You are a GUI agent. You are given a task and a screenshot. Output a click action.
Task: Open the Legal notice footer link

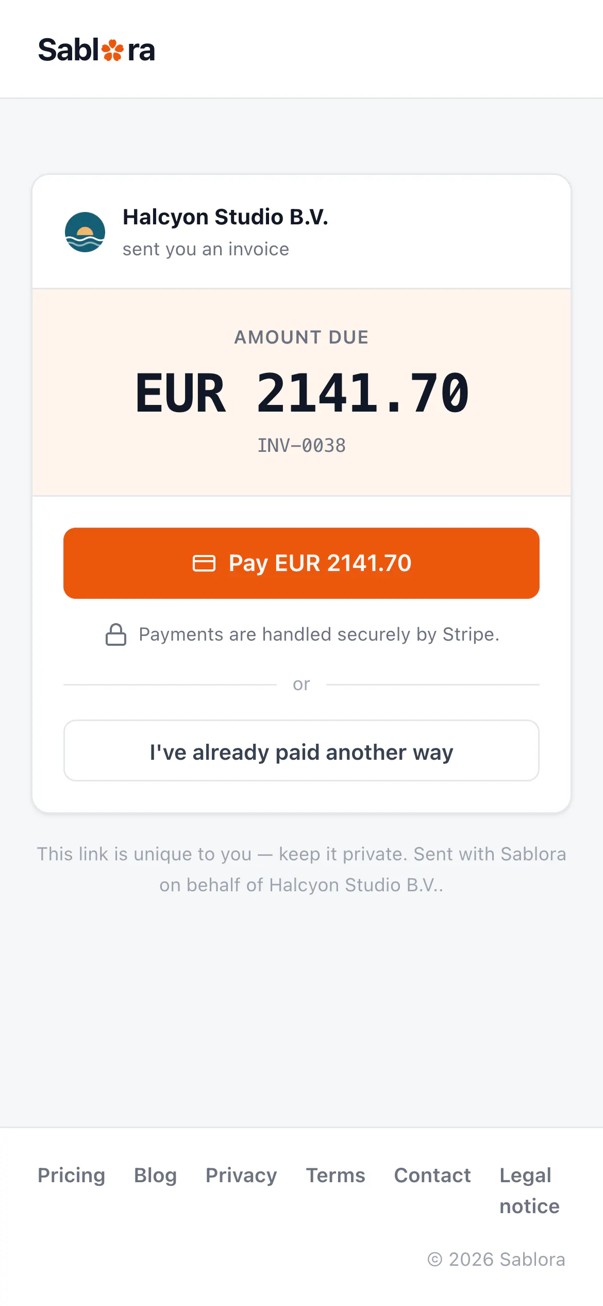pos(529,1191)
